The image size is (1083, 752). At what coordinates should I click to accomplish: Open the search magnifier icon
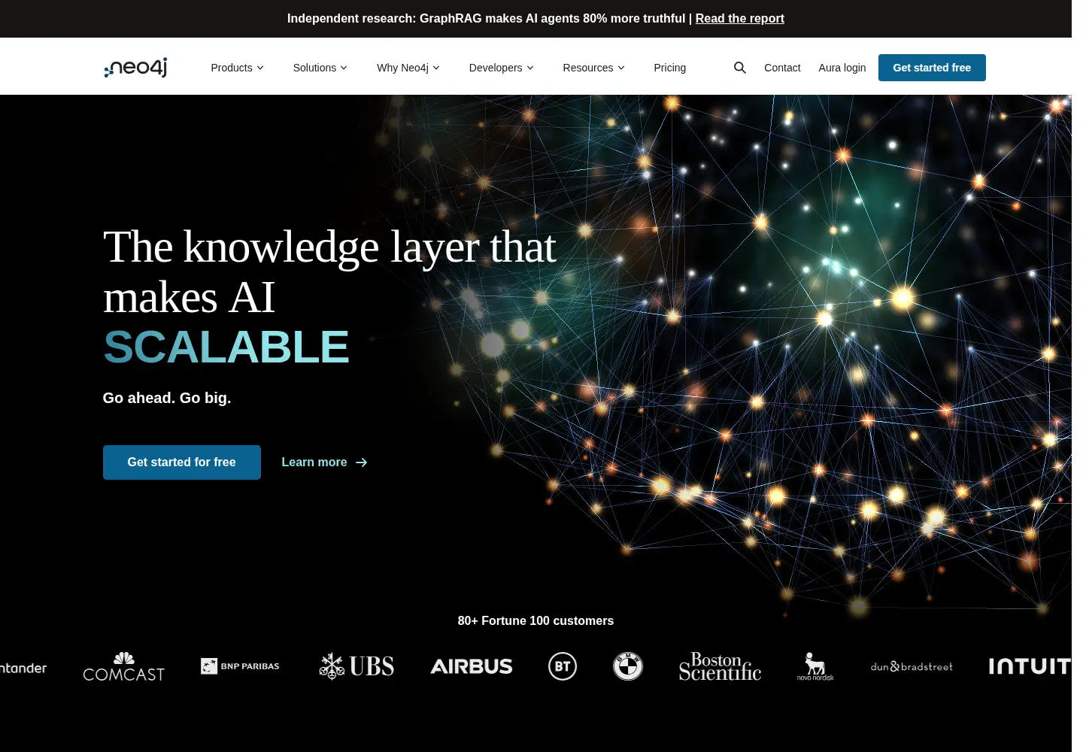coord(740,68)
